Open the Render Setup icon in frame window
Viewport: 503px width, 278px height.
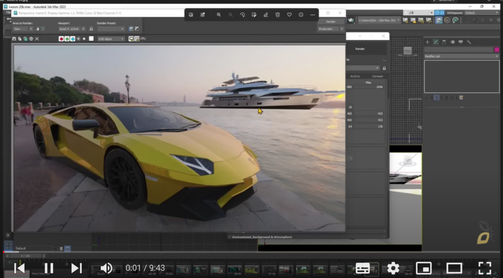pyautogui.click(x=131, y=29)
